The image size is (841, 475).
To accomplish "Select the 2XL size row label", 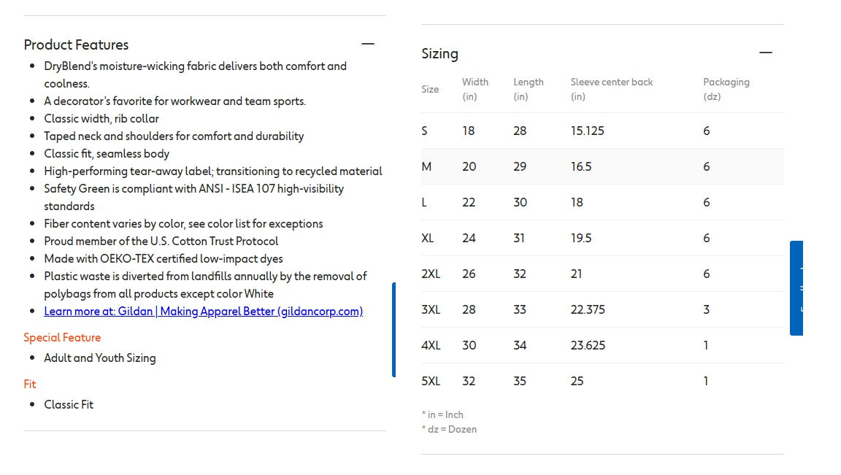I will [431, 274].
